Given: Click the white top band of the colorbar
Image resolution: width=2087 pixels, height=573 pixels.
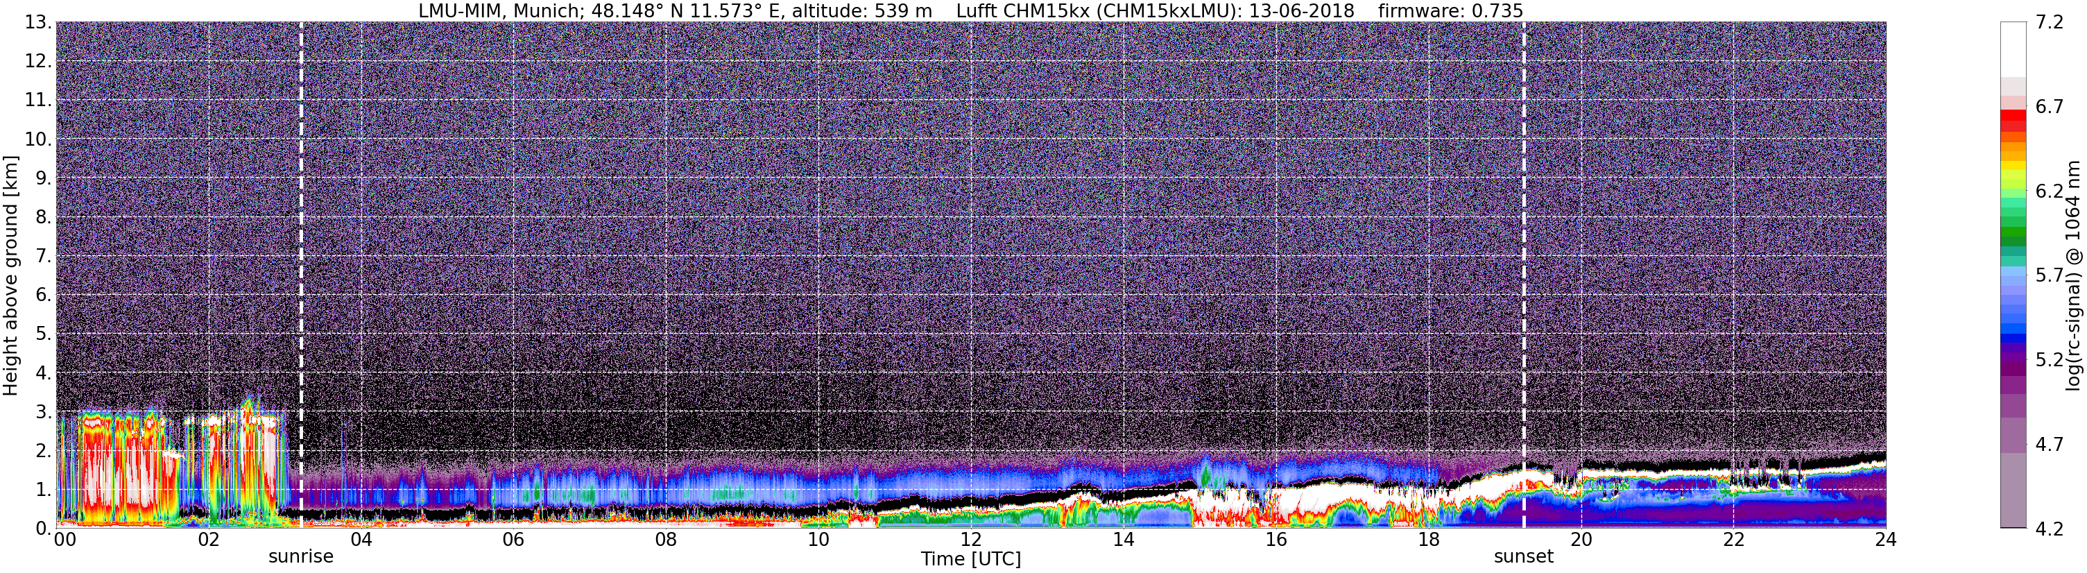Looking at the screenshot, I should 2013,49.
